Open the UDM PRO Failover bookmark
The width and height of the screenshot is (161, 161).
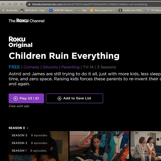pos(62,10)
